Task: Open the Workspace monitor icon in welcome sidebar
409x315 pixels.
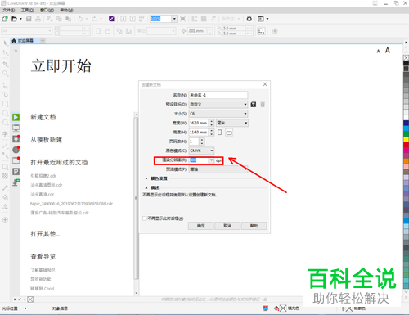Action: pos(16,128)
